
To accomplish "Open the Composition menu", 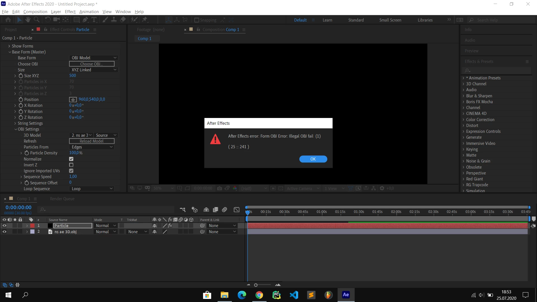I will point(35,11).
